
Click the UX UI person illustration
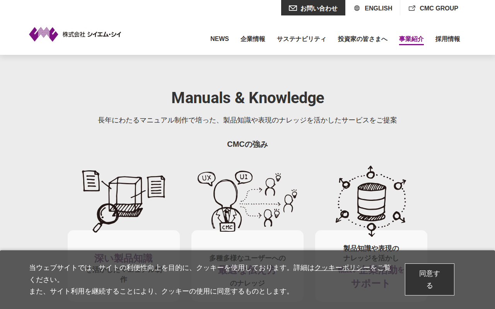[247, 201]
